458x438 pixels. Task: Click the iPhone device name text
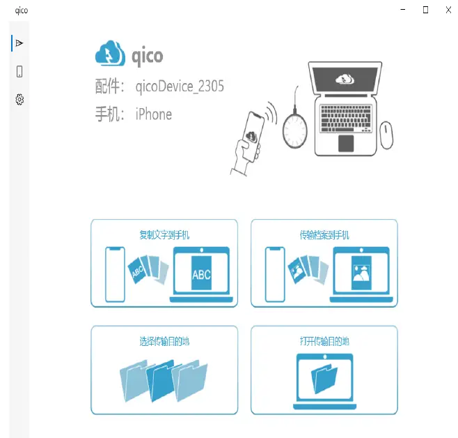click(154, 114)
